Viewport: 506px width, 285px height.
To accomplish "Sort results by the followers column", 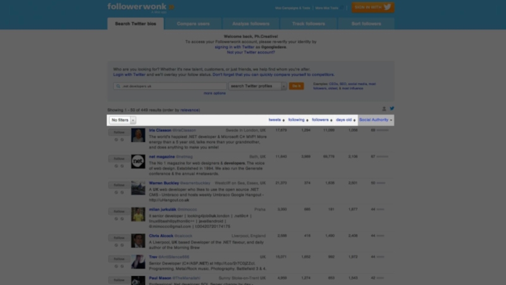I will coord(320,120).
